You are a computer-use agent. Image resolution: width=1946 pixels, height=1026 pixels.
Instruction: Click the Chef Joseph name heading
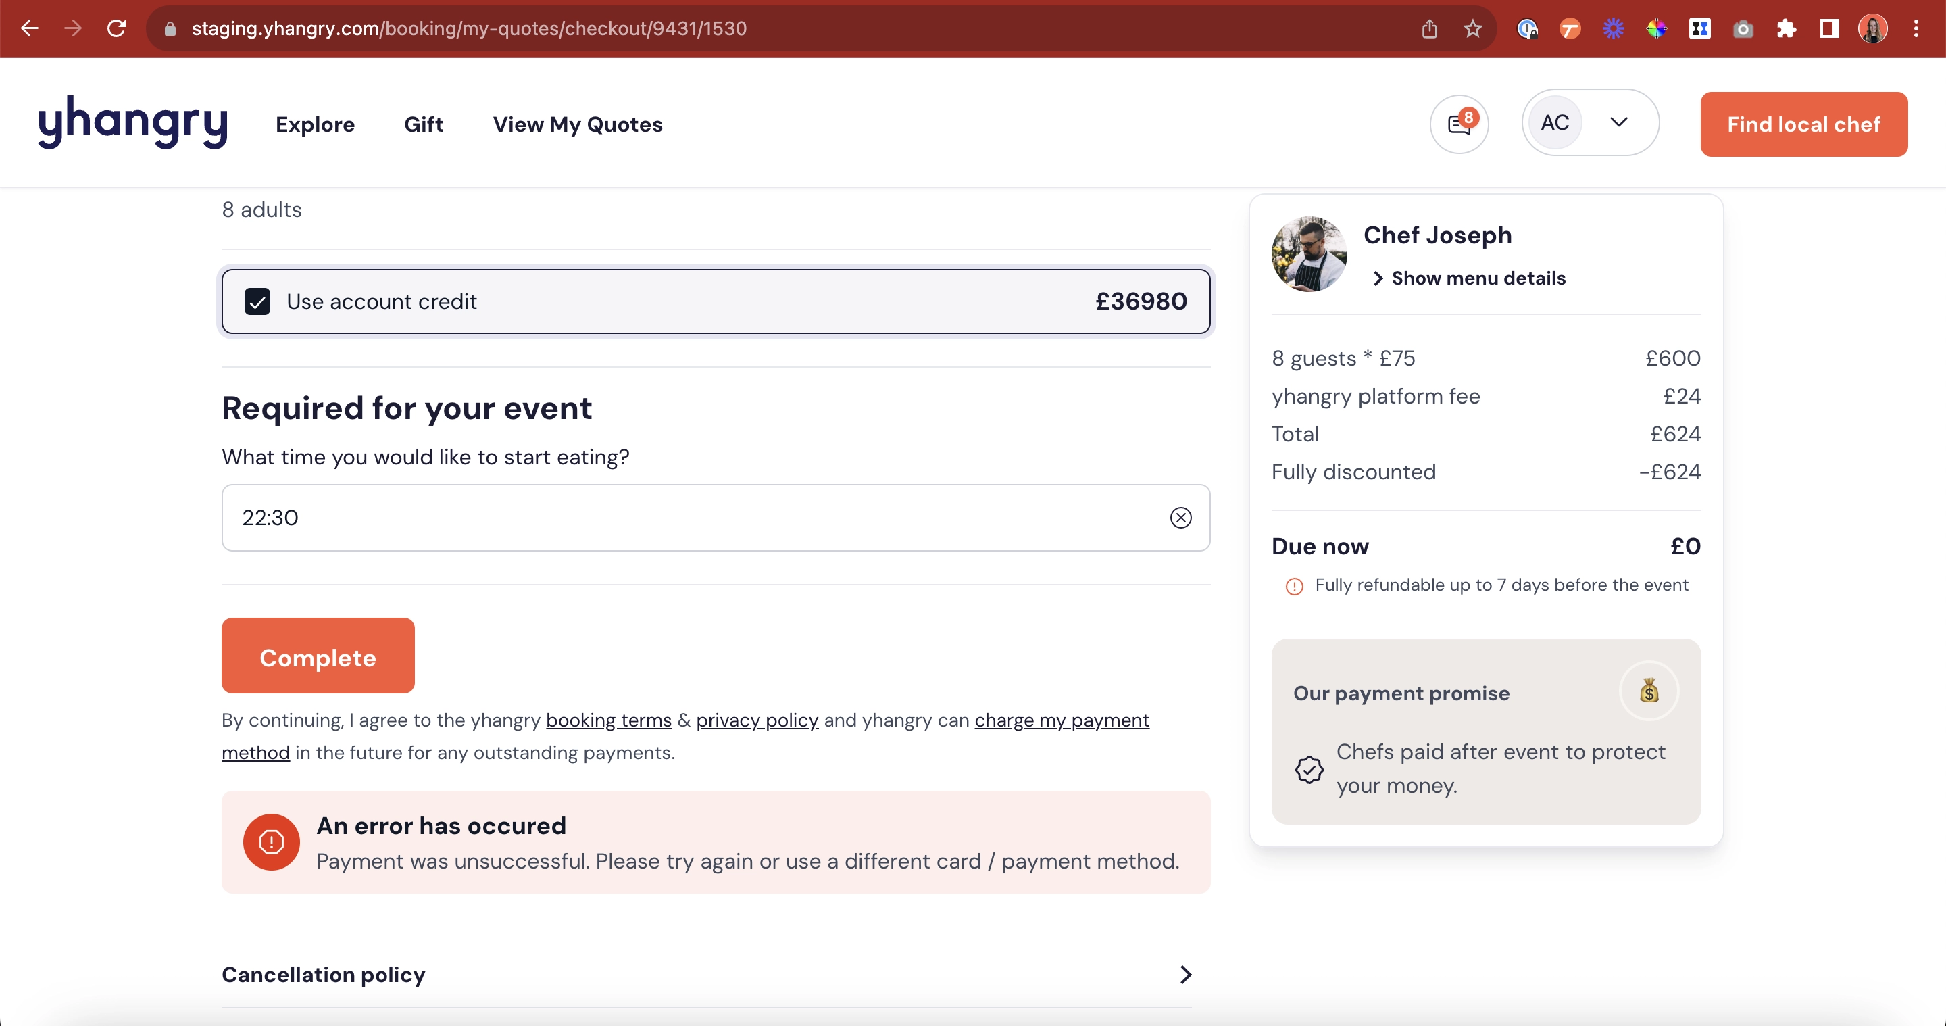1438,235
